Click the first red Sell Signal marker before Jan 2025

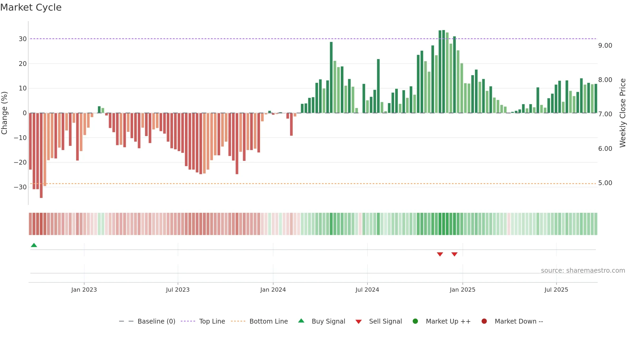point(440,254)
